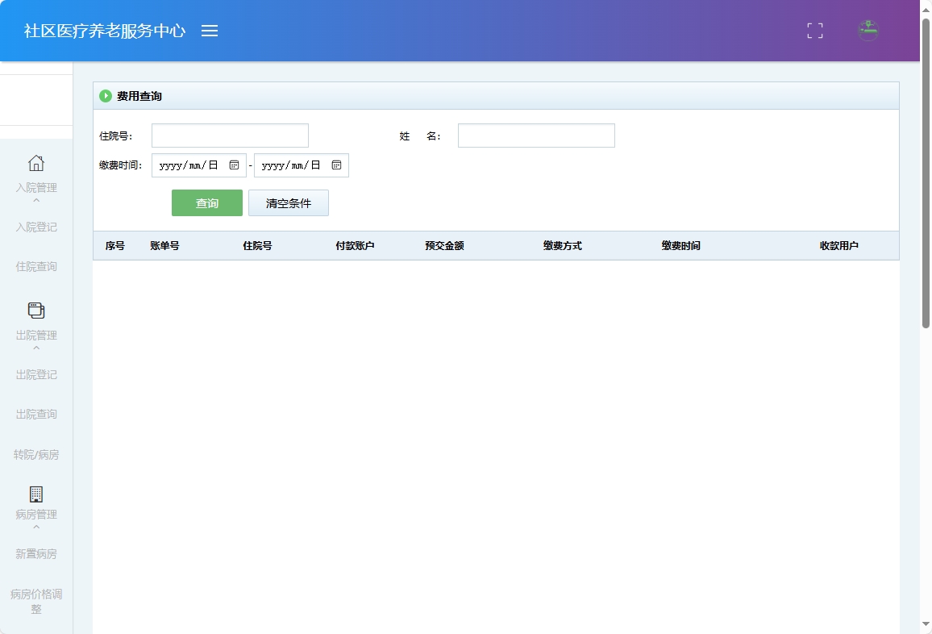Collapse the 出院管理 section chevron
This screenshot has width=932, height=634.
(35, 347)
